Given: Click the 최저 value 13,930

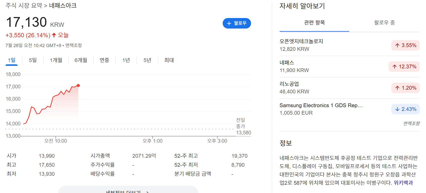Looking at the screenshot, I should point(47,174).
